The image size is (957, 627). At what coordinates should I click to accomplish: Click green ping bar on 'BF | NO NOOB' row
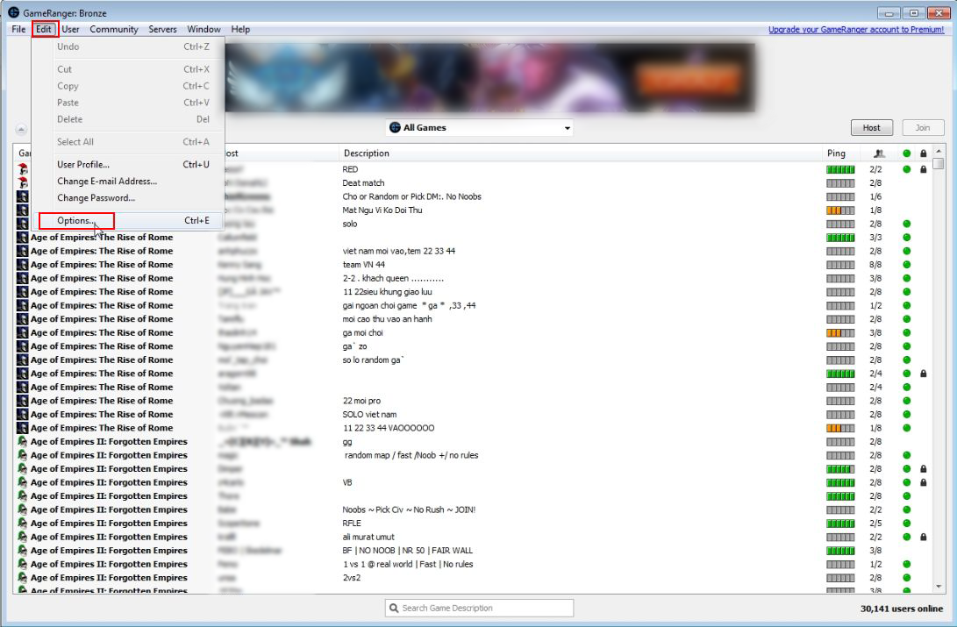[x=840, y=551]
